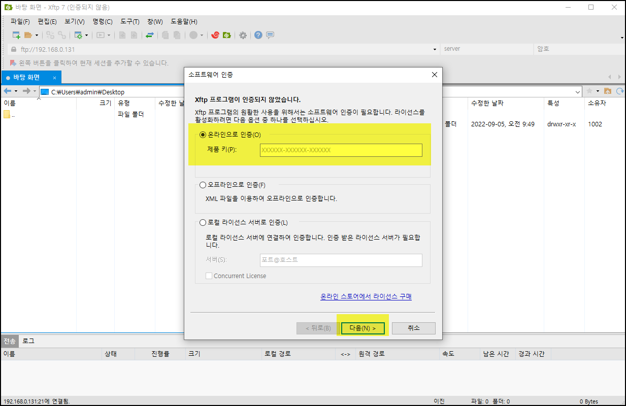Open the 도구(T) menu
This screenshot has width=626, height=406.
click(130, 22)
